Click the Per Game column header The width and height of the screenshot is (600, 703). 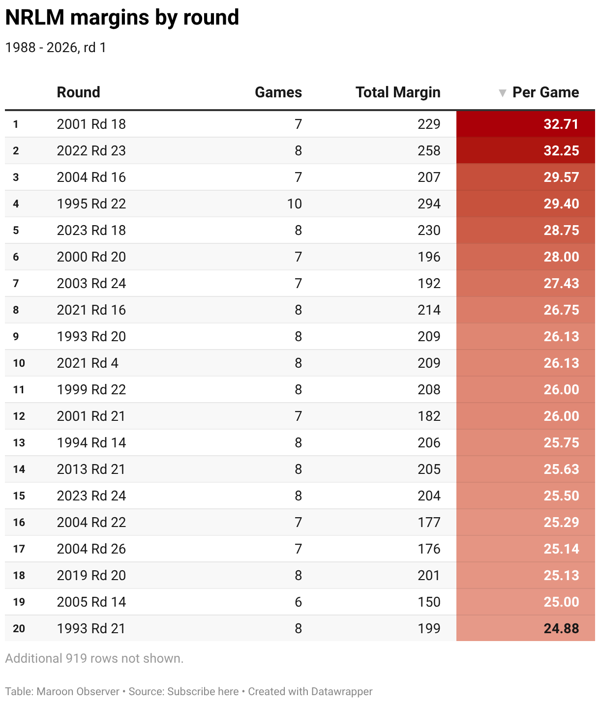(545, 92)
